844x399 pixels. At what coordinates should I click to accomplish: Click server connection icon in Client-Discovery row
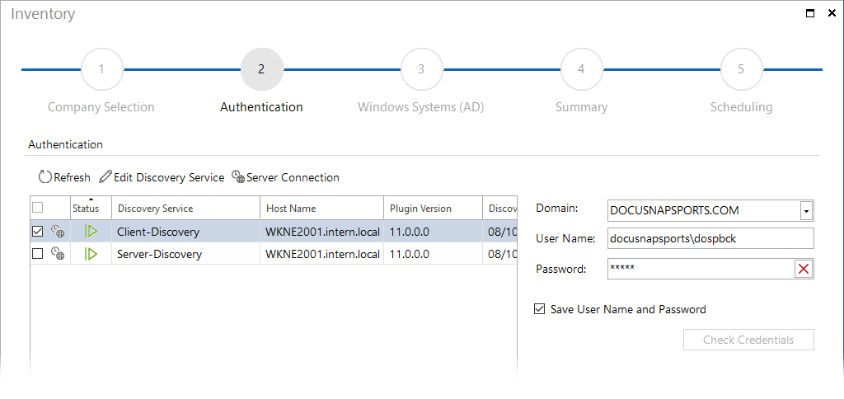click(58, 232)
